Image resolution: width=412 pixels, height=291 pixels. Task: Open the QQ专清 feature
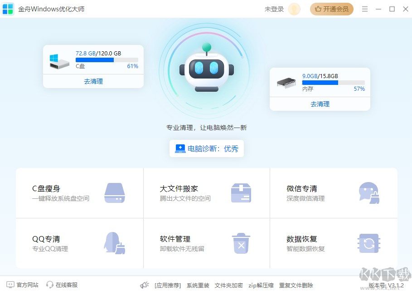coord(80,243)
